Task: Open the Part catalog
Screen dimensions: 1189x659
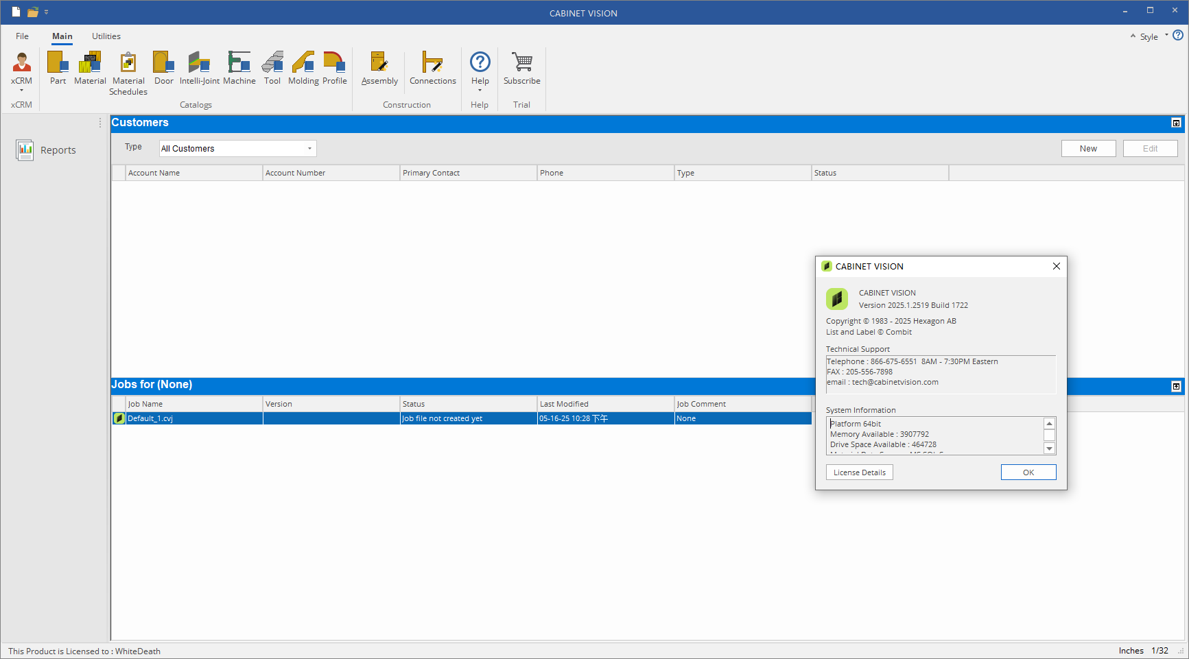Action: [58, 68]
